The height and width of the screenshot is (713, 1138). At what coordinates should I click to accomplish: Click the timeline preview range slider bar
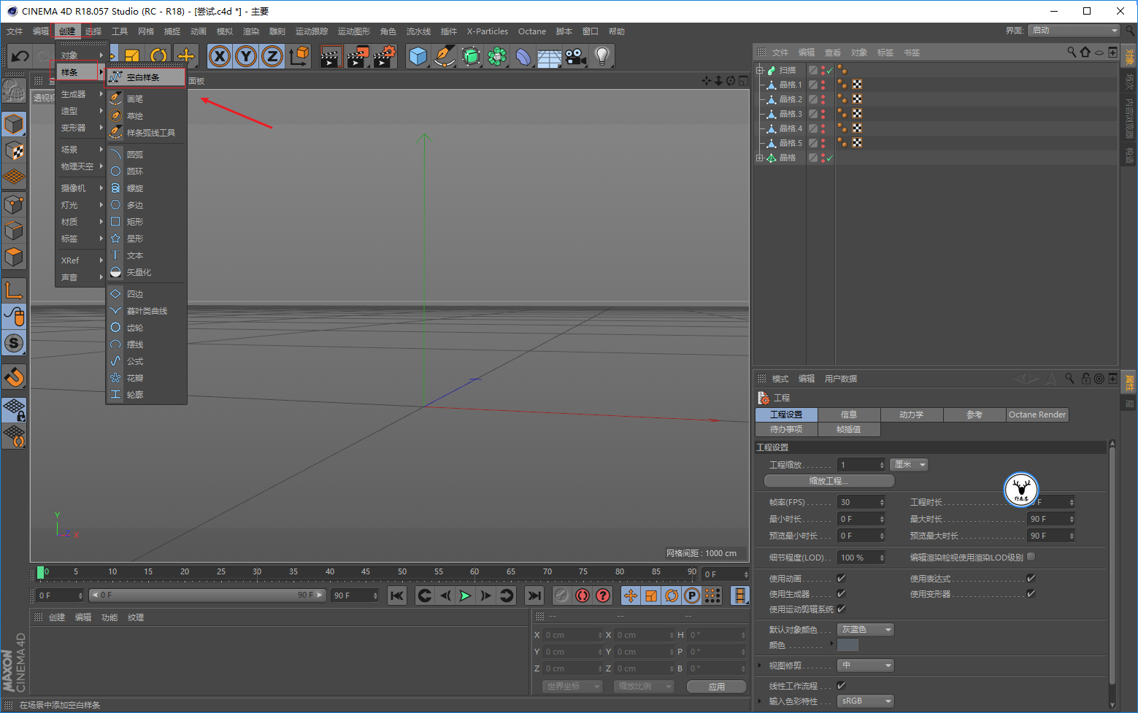pos(207,596)
